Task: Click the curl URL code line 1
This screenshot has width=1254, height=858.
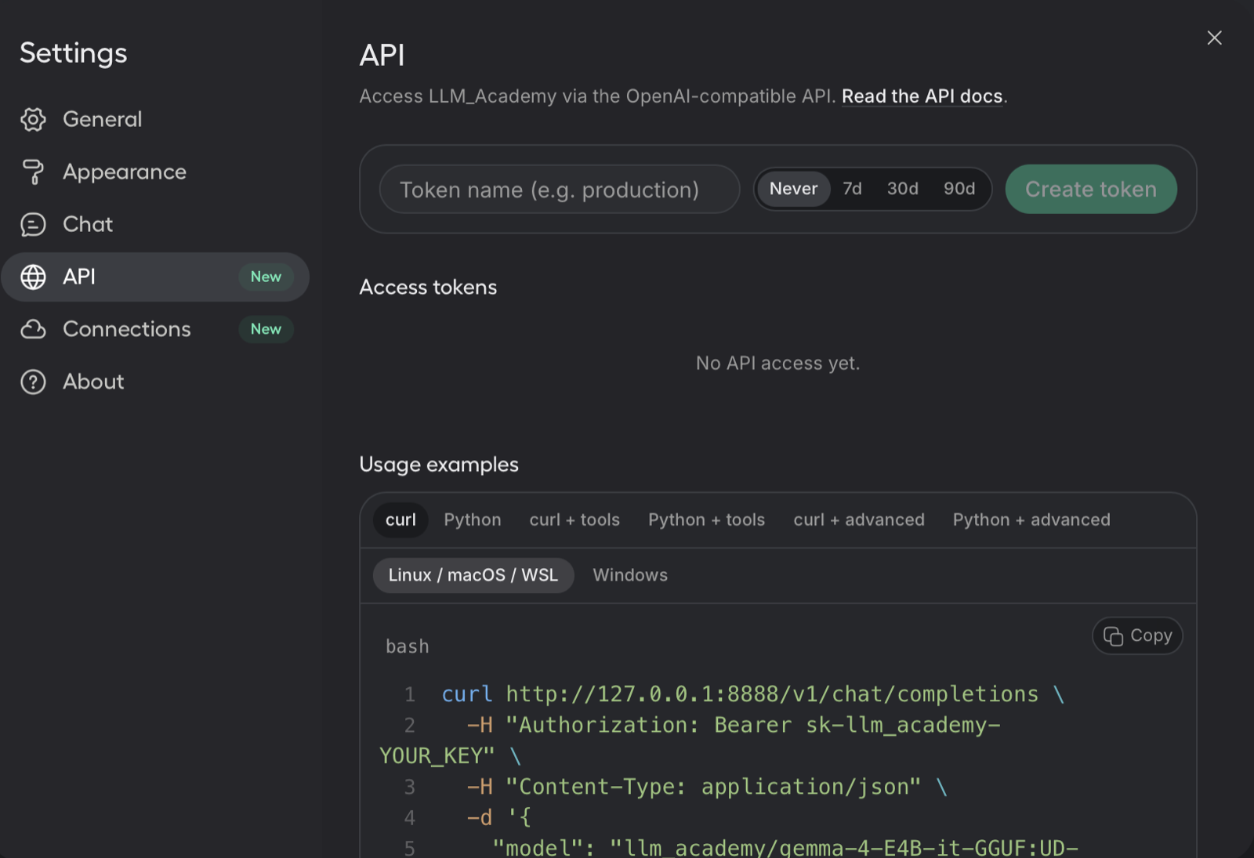Action: pyautogui.click(x=753, y=694)
